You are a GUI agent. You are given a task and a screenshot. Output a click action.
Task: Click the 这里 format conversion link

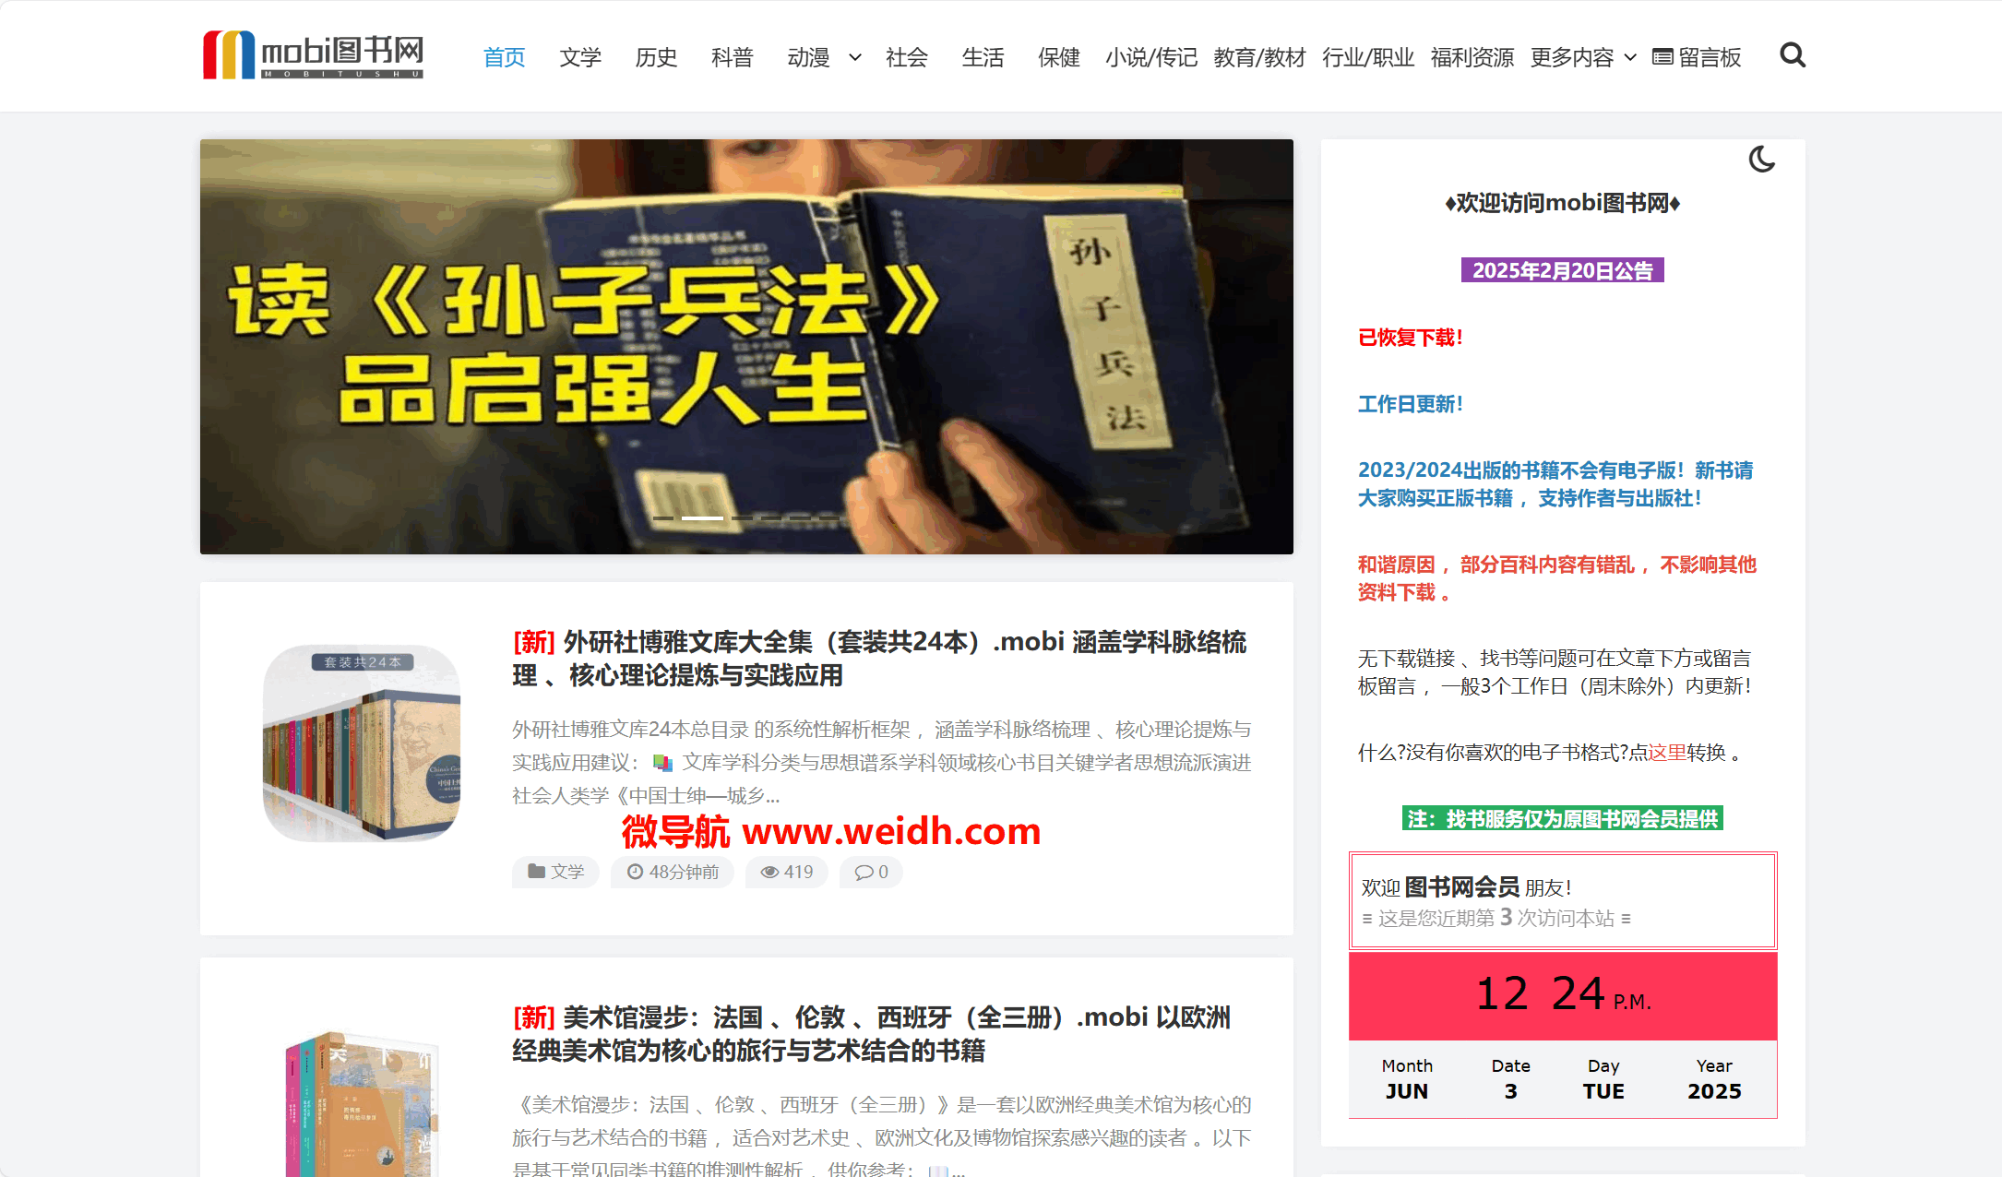[x=1666, y=753]
